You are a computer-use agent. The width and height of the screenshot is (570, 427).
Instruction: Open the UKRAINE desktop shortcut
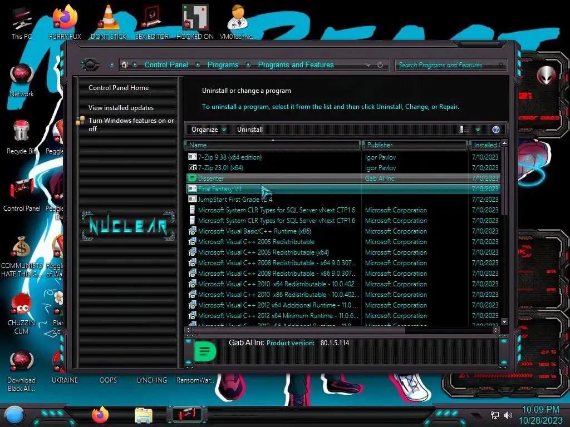(65, 380)
